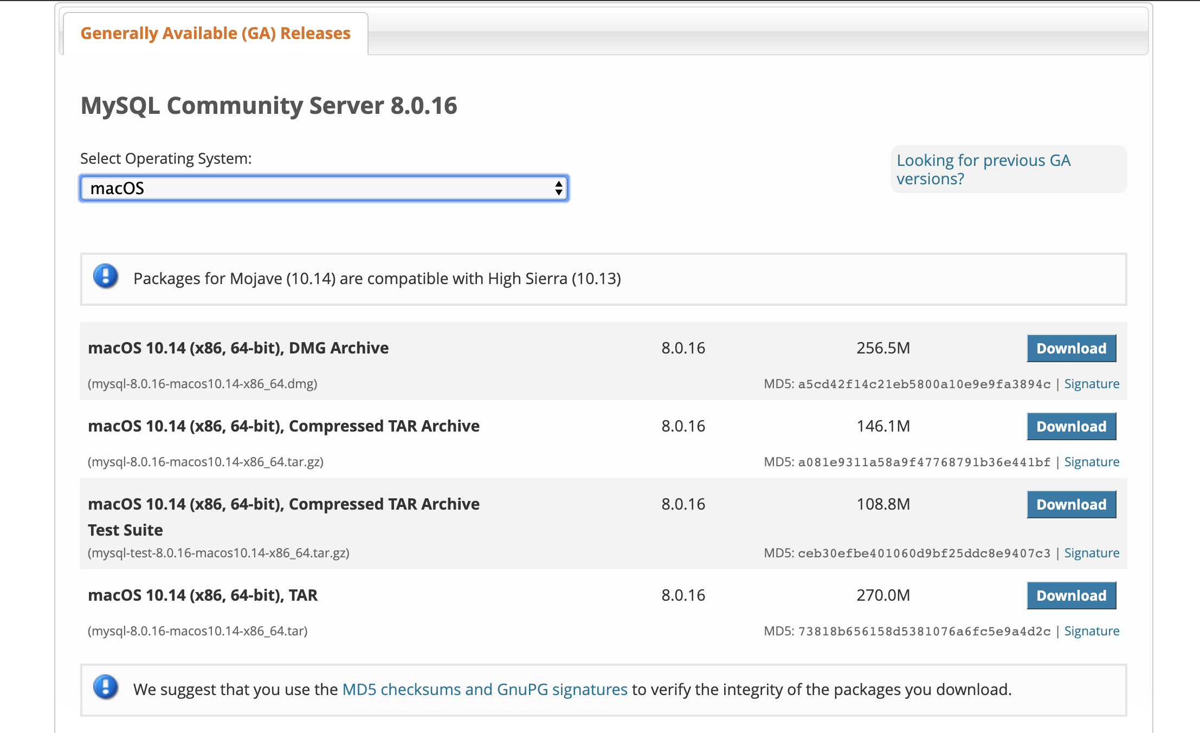Click the 146.1M file size value

(x=883, y=426)
